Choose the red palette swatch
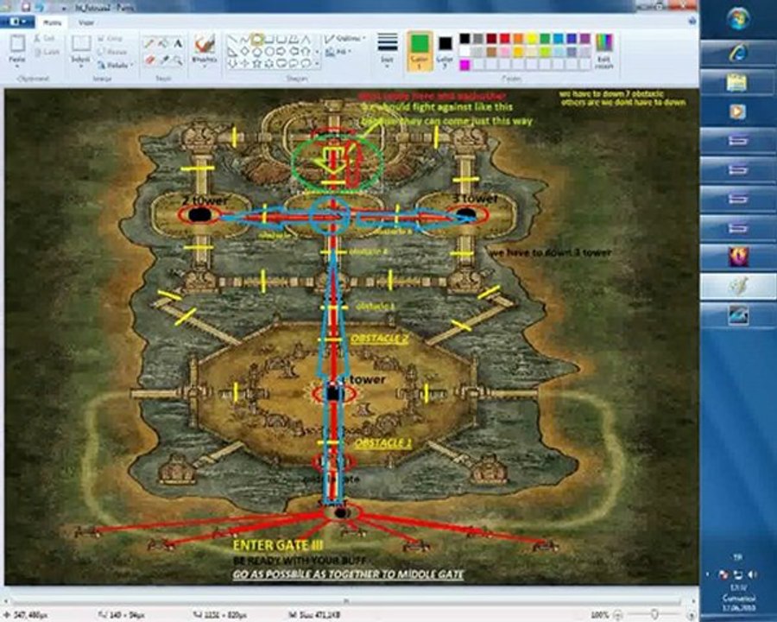777x622 pixels. click(x=504, y=38)
